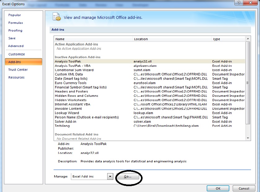Select the Internet Assistant VBA row
Screen dimensions: 260x192
click(x=150, y=105)
